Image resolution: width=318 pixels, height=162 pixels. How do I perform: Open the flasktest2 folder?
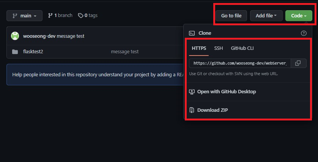(33, 52)
